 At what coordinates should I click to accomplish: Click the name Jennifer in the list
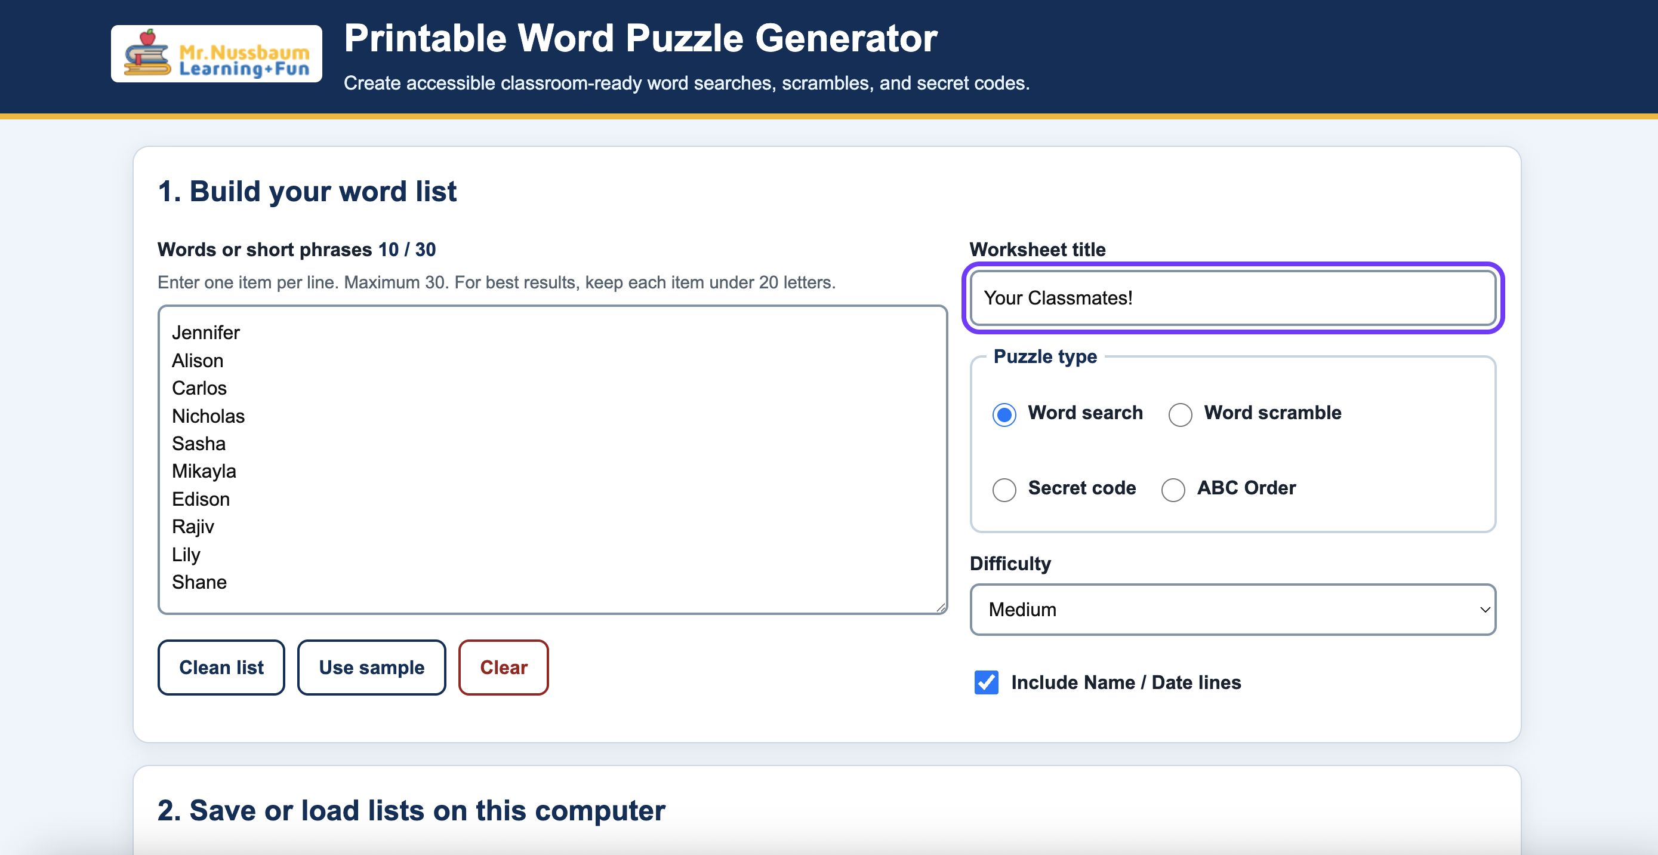205,333
